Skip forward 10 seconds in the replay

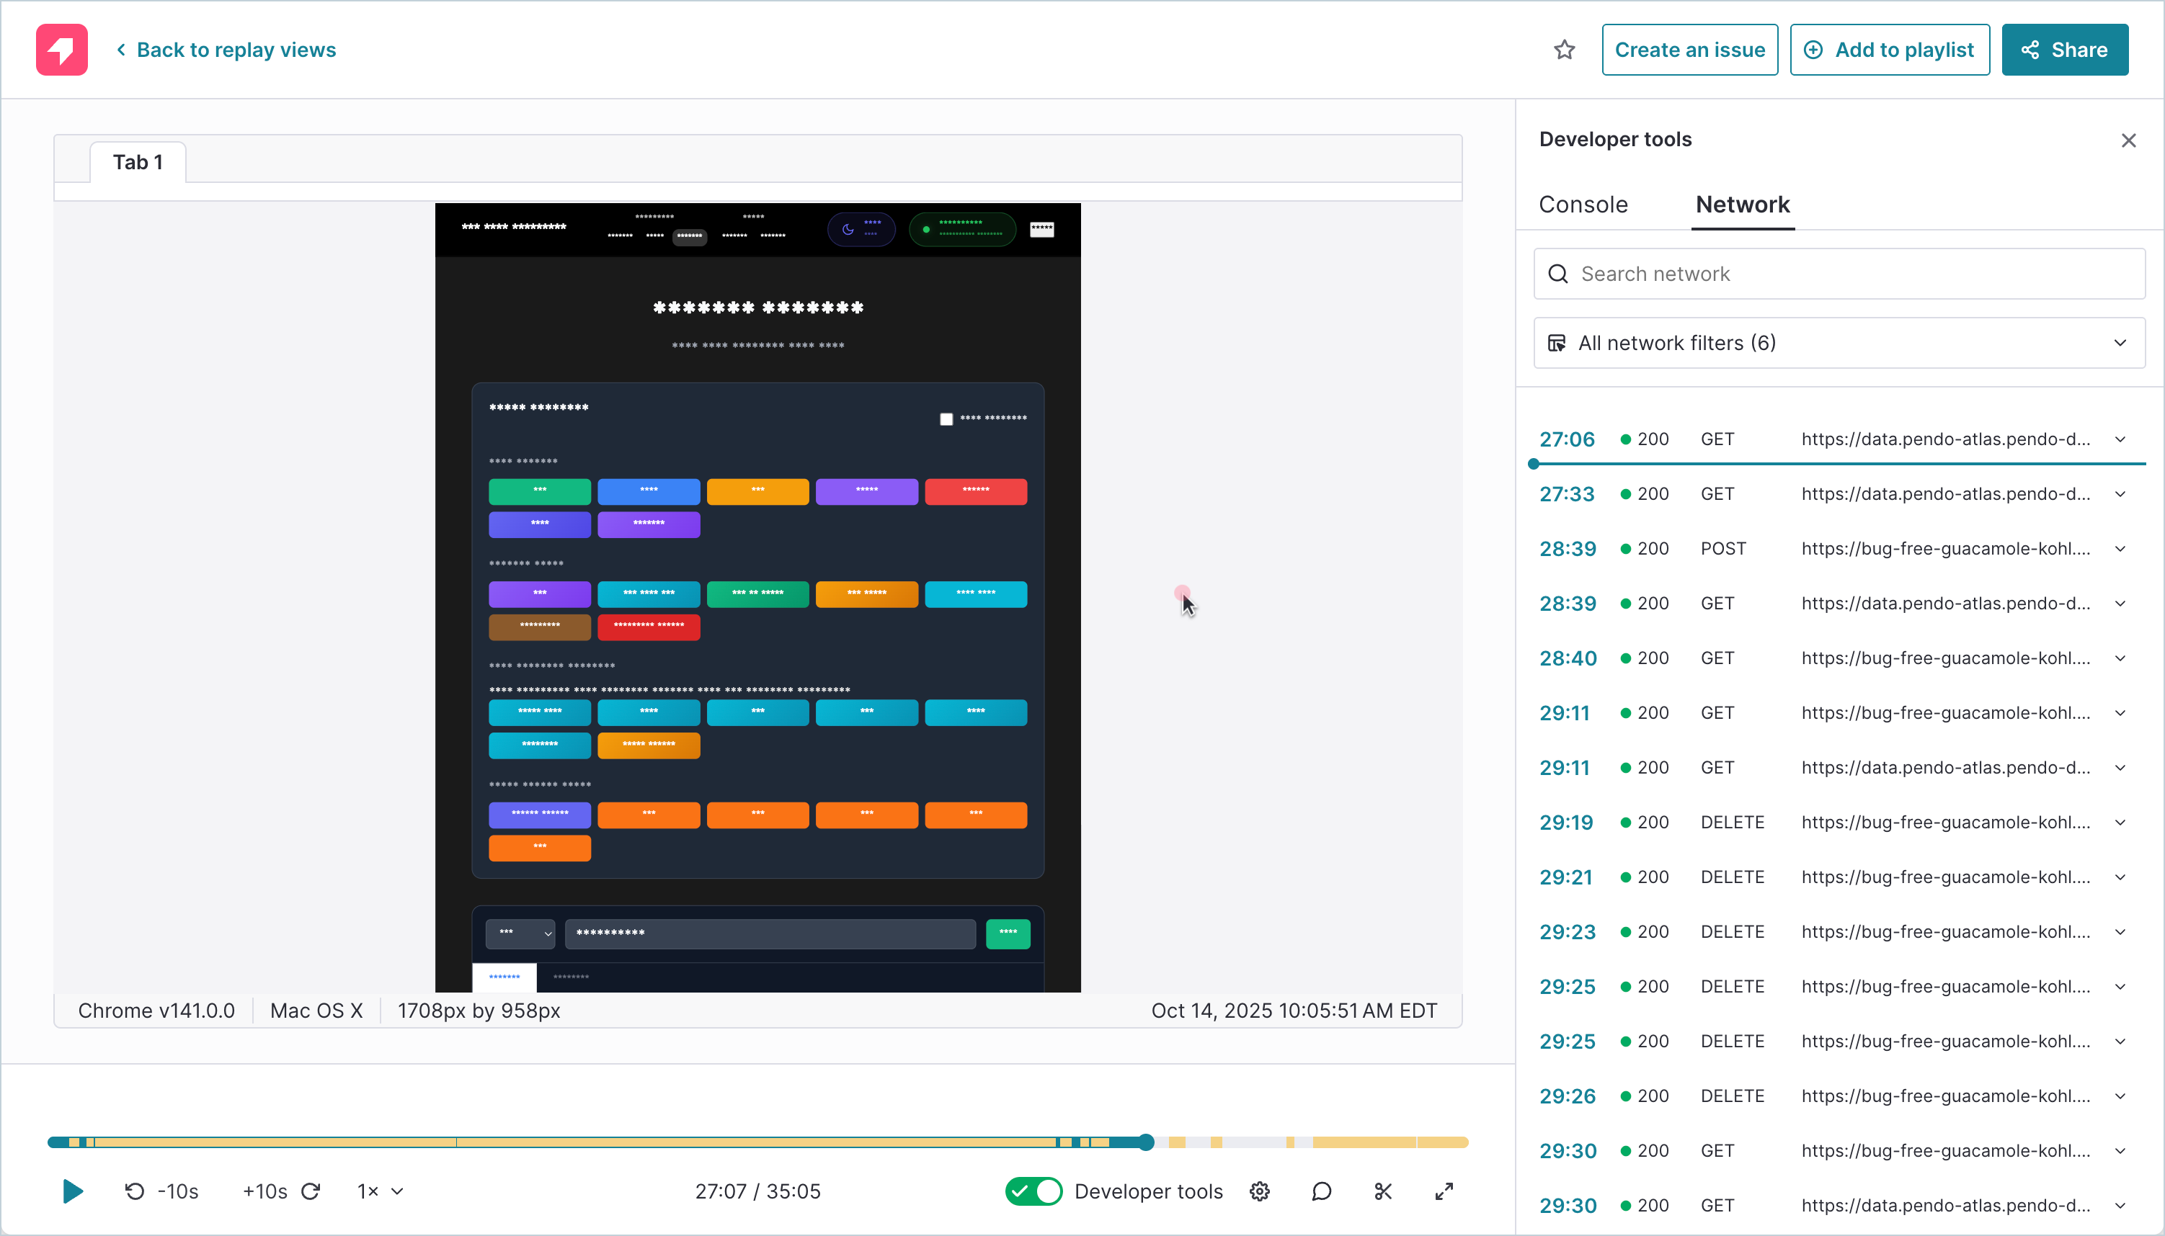point(281,1191)
